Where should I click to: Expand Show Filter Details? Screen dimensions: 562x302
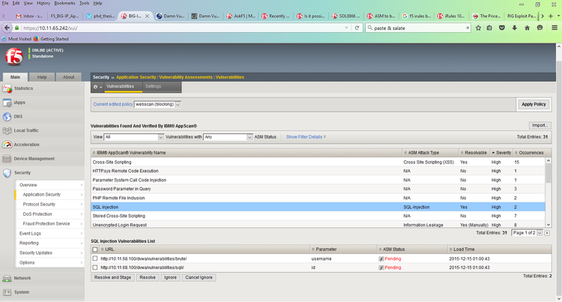pyautogui.click(x=306, y=137)
